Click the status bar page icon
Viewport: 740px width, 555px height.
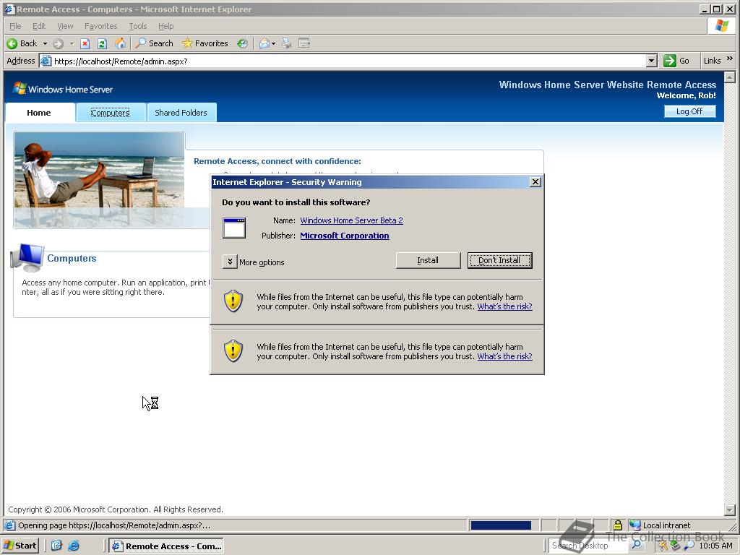[9, 525]
